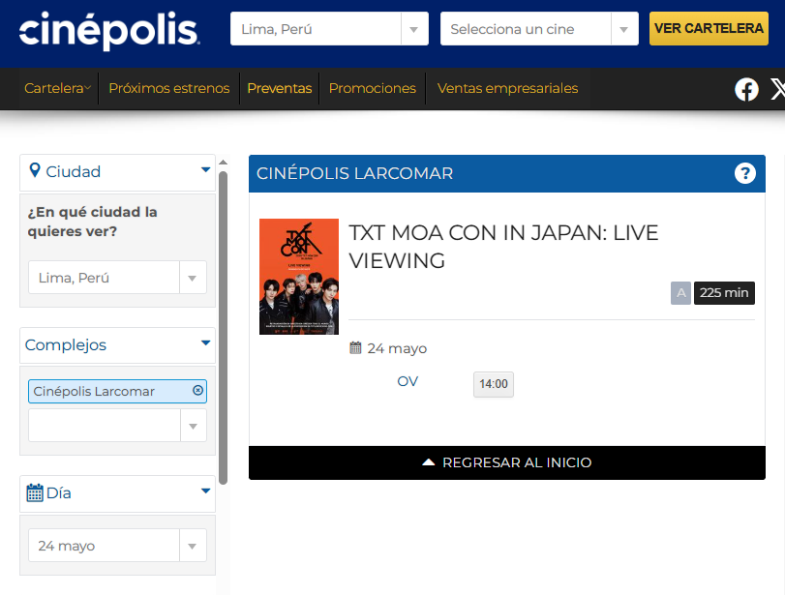The height and width of the screenshot is (595, 785).
Task: Click the 225 min duration badge
Action: pos(724,293)
